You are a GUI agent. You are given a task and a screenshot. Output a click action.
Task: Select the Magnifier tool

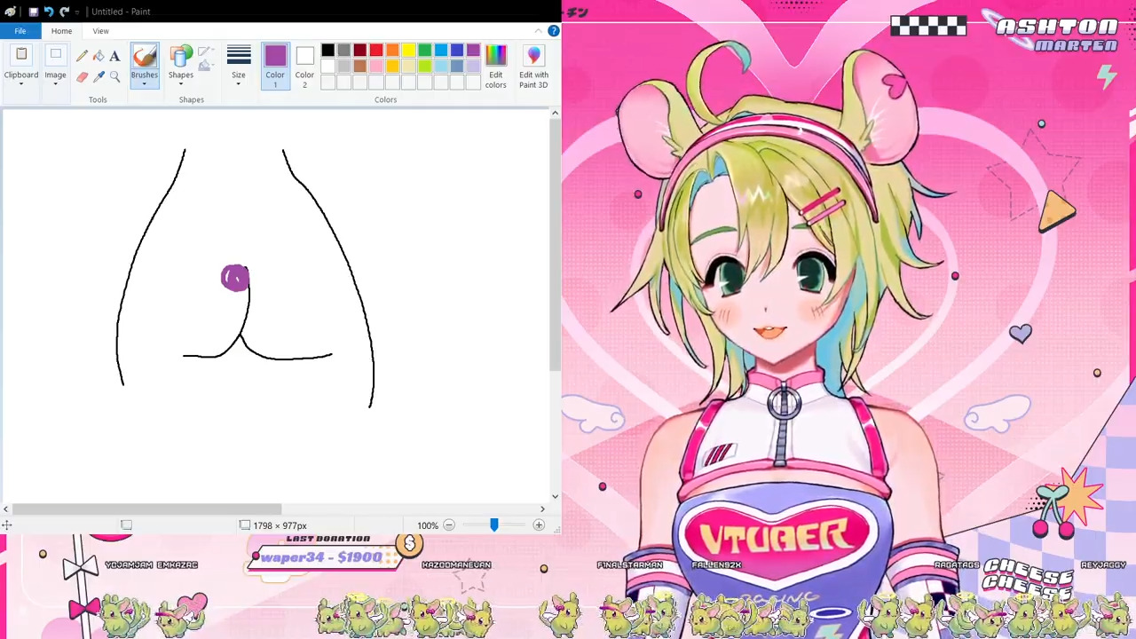point(114,77)
